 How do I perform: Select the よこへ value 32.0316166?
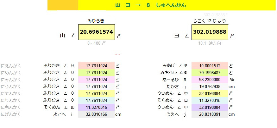tap(96, 114)
